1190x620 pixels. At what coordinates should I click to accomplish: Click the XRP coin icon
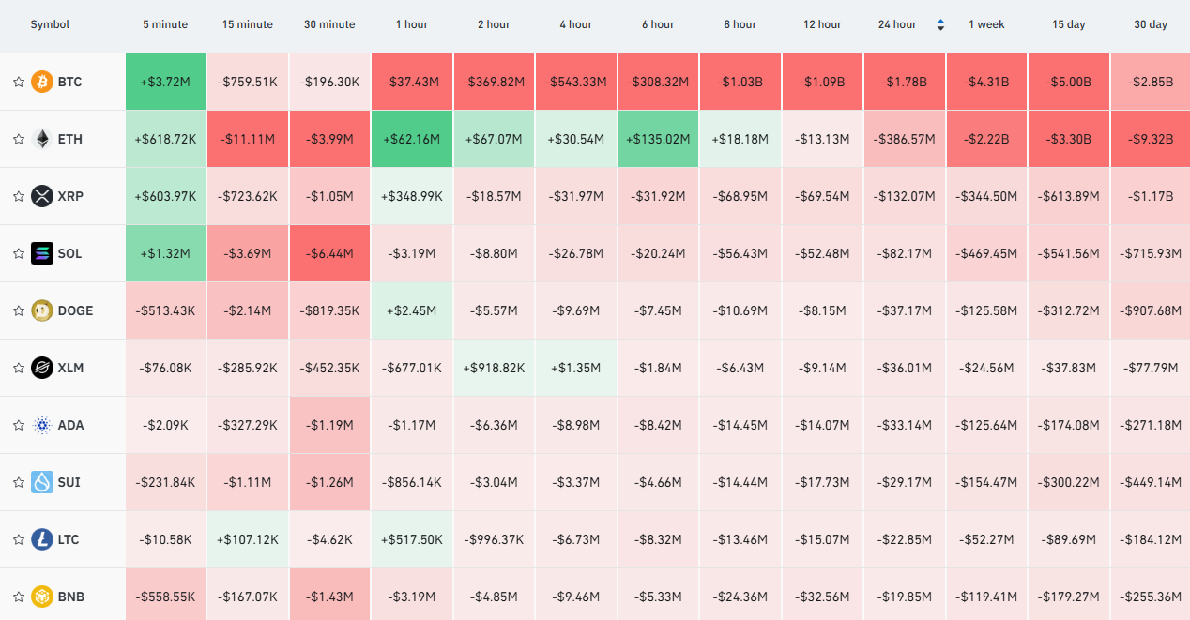point(42,196)
